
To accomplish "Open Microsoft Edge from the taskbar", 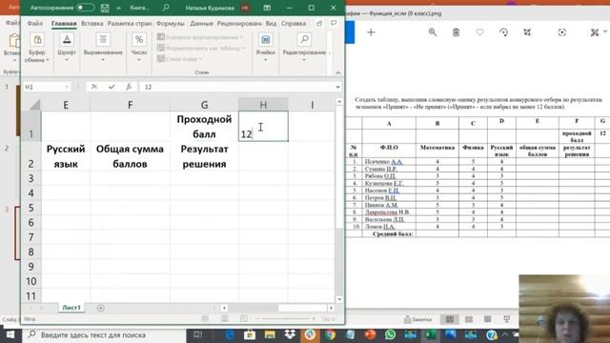I will pyautogui.click(x=230, y=334).
